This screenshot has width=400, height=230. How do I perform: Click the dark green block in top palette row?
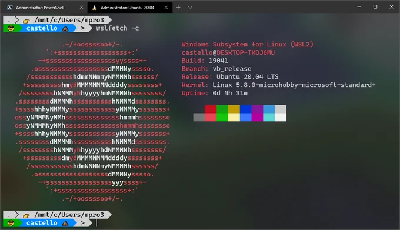pos(222,109)
